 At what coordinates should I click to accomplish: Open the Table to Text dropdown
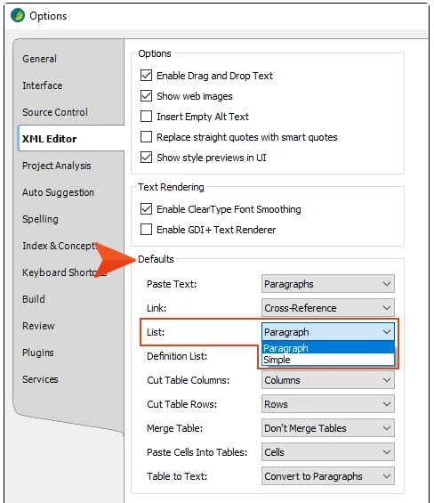click(328, 476)
